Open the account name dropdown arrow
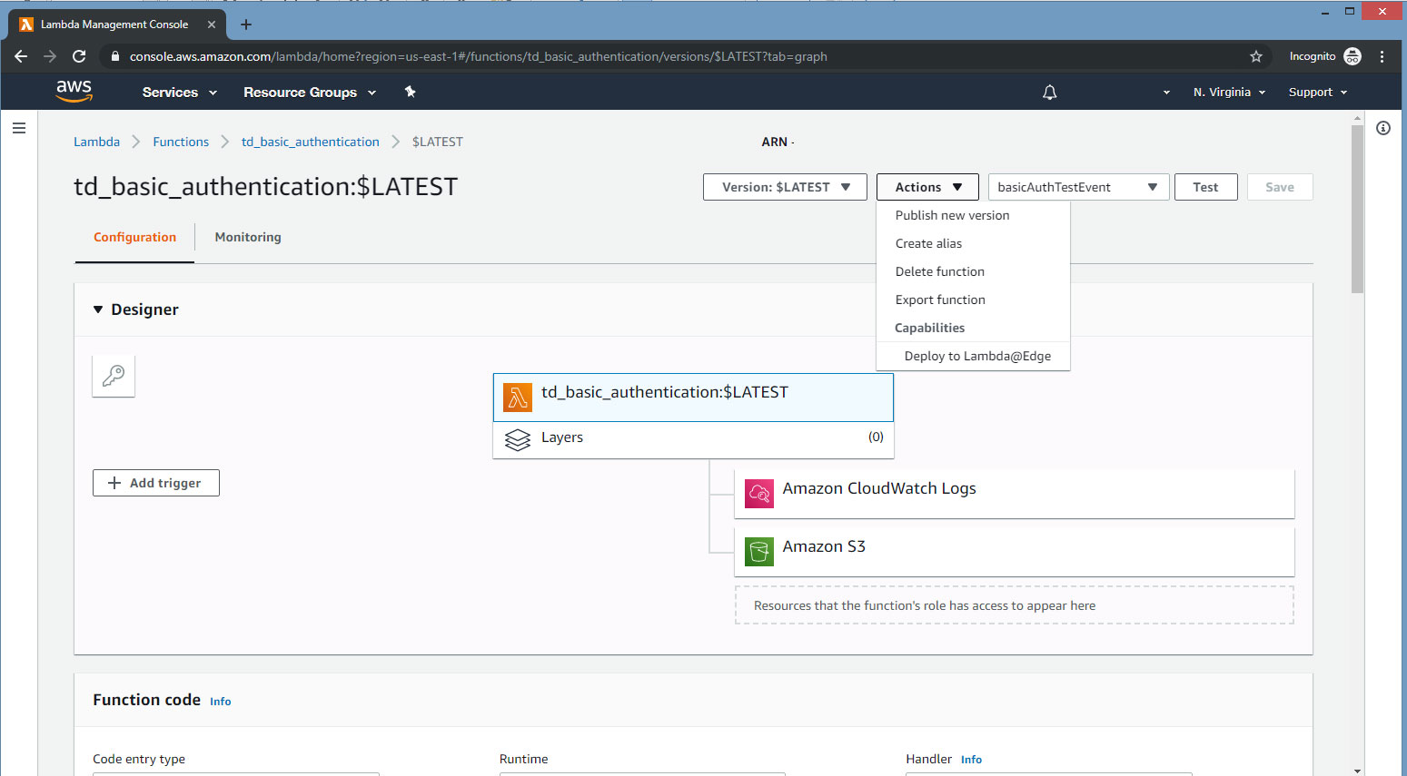 [x=1166, y=93]
